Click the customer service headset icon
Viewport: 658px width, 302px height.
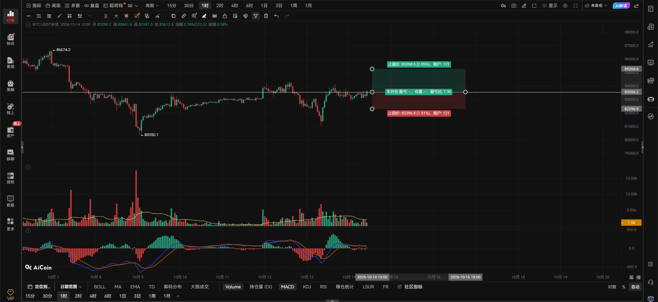click(x=651, y=282)
